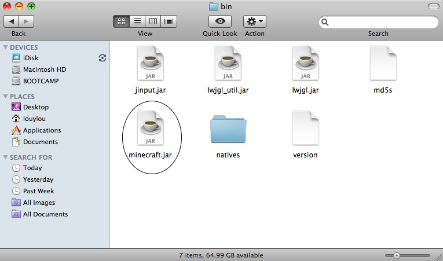Click the Finder search field
Image resolution: width=443 pixels, height=261 pixels.
[379, 22]
